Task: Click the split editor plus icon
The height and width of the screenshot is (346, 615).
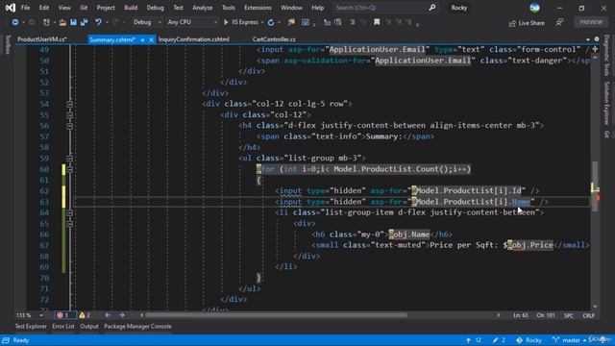Action: pyautogui.click(x=595, y=49)
